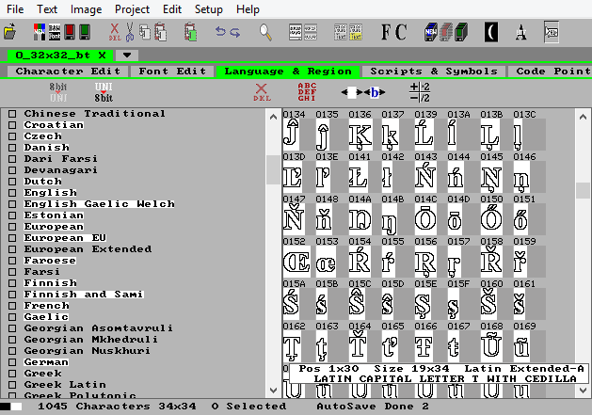Switch to Character Edit tab
Image resolution: width=592 pixels, height=415 pixels.
click(68, 71)
